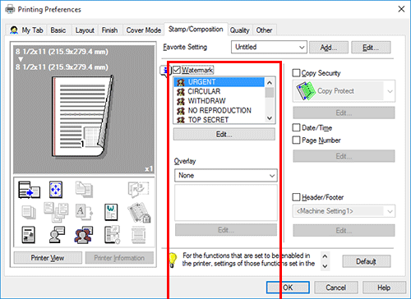The height and width of the screenshot is (299, 411).
Task: Click Edit under the Machine Setting1 dropdown
Action: tap(344, 230)
